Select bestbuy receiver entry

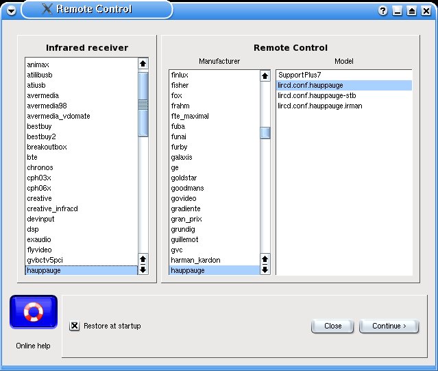(82, 126)
